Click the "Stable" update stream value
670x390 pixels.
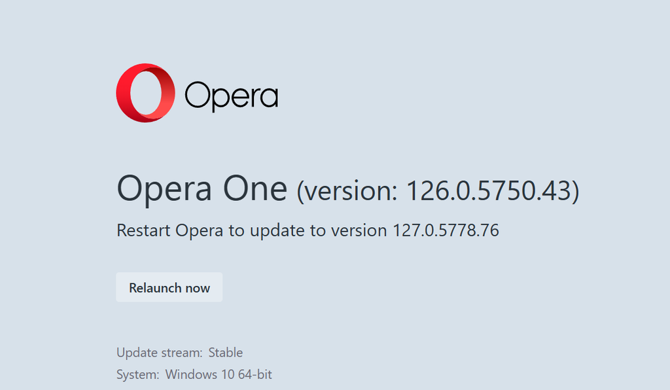click(226, 353)
